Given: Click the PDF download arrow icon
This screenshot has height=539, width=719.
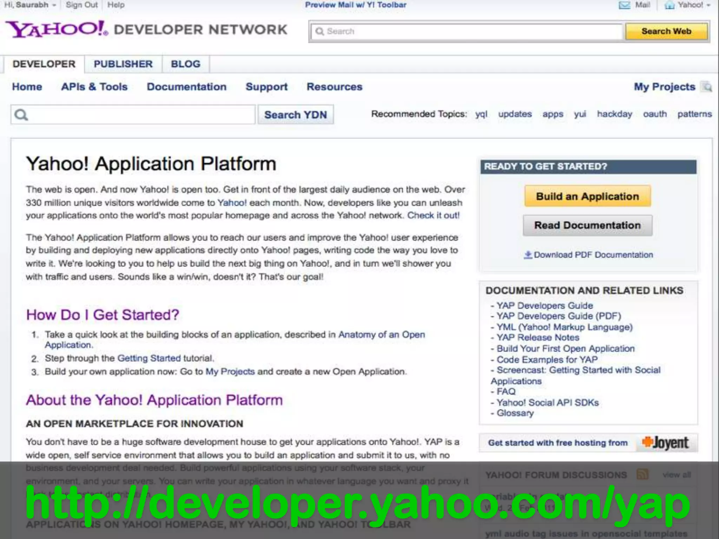Looking at the screenshot, I should coord(528,255).
